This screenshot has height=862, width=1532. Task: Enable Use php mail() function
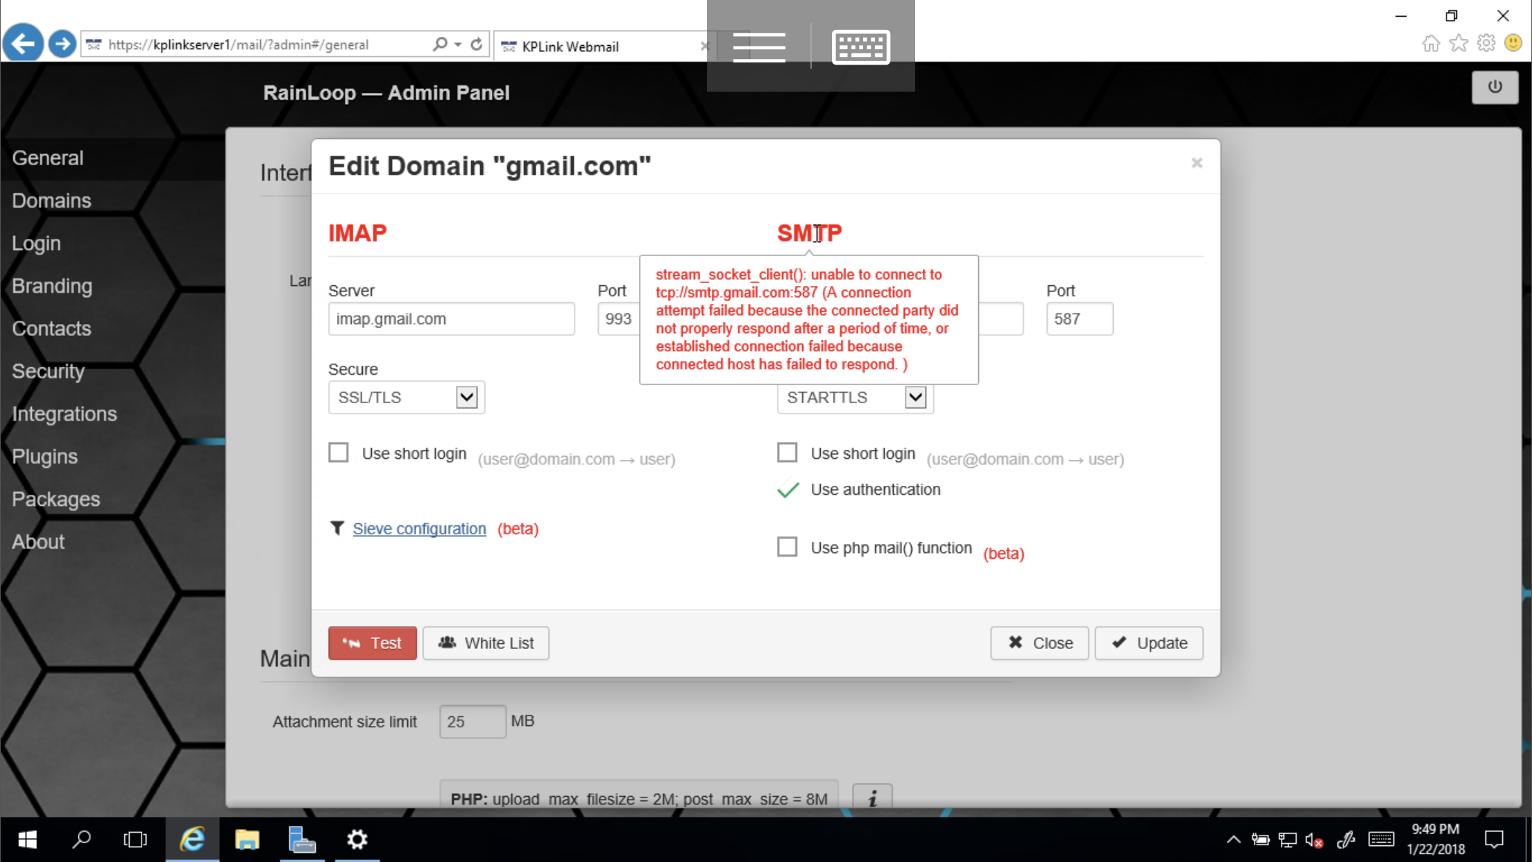point(788,547)
